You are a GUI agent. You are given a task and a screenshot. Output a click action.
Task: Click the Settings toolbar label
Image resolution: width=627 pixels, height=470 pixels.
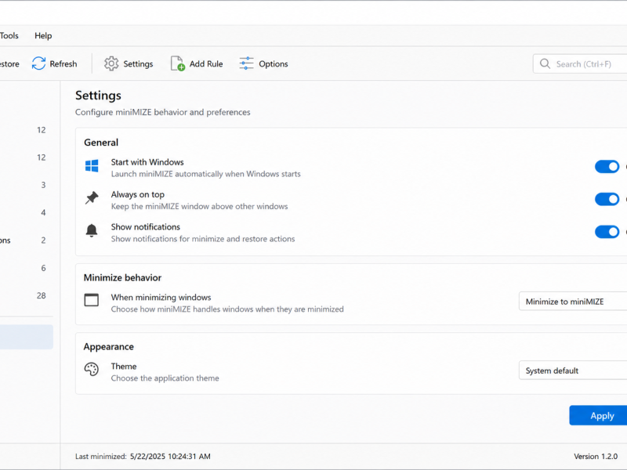pos(138,64)
